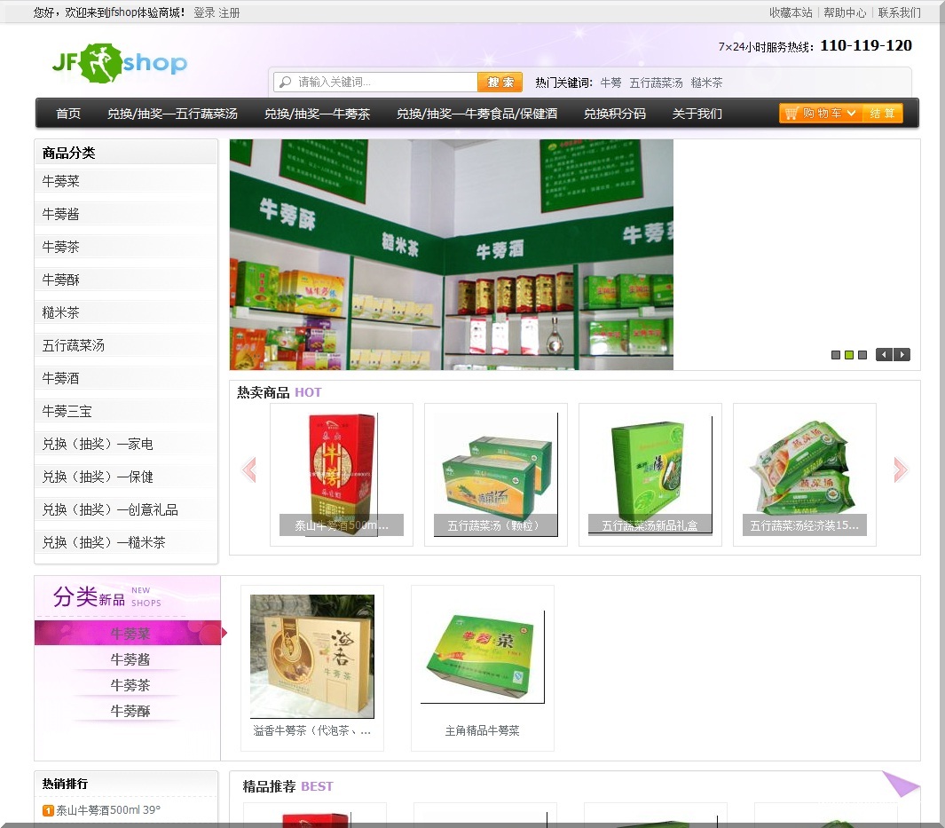Screen dimensions: 945x828
Task: Click the pink arrow next to 分类新品 list
Action: pyautogui.click(x=224, y=632)
